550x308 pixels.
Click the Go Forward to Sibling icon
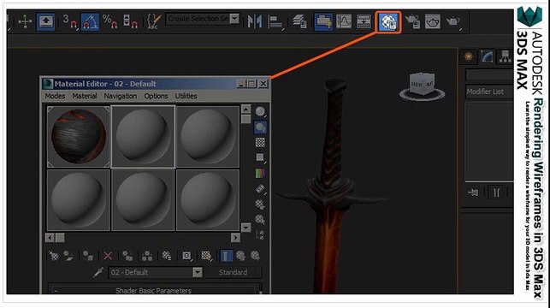coord(256,256)
